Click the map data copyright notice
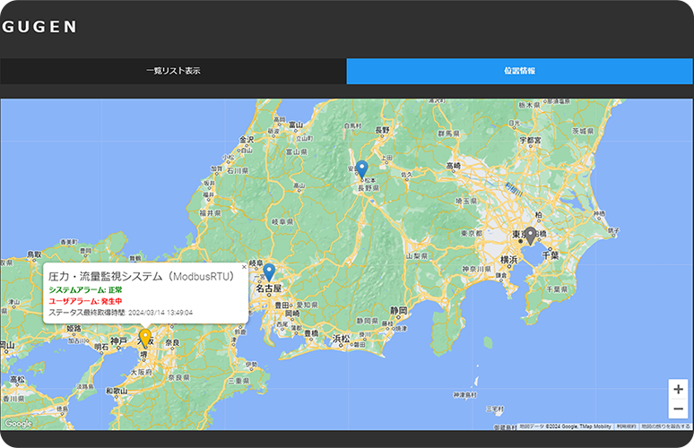Image resolution: width=694 pixels, height=448 pixels. [x=565, y=426]
